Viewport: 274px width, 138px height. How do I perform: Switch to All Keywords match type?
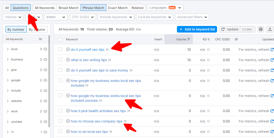pos(45,8)
